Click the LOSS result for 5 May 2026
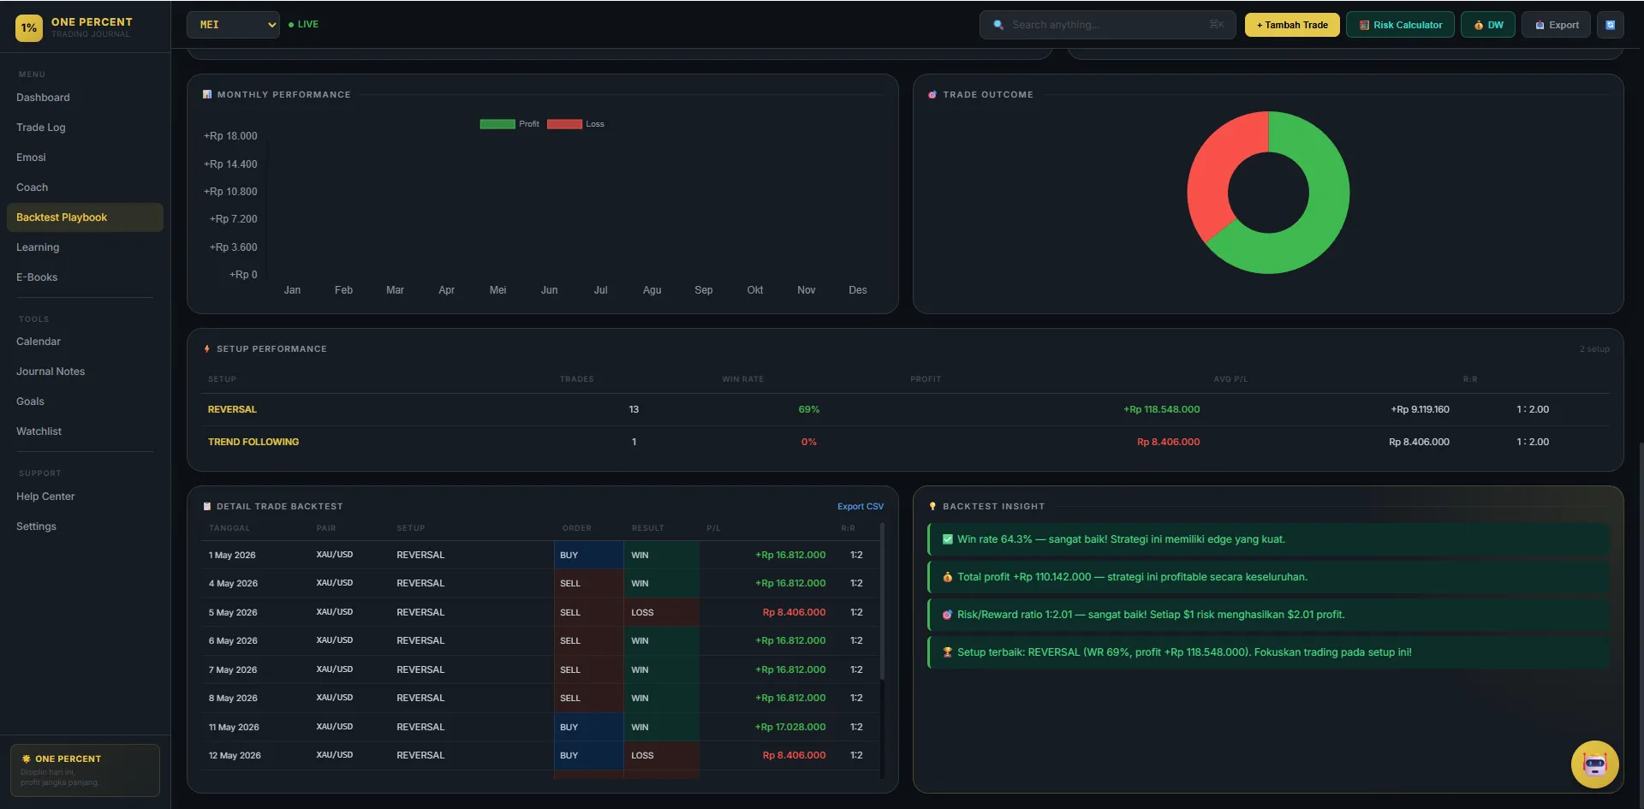1644x809 pixels. click(661, 612)
